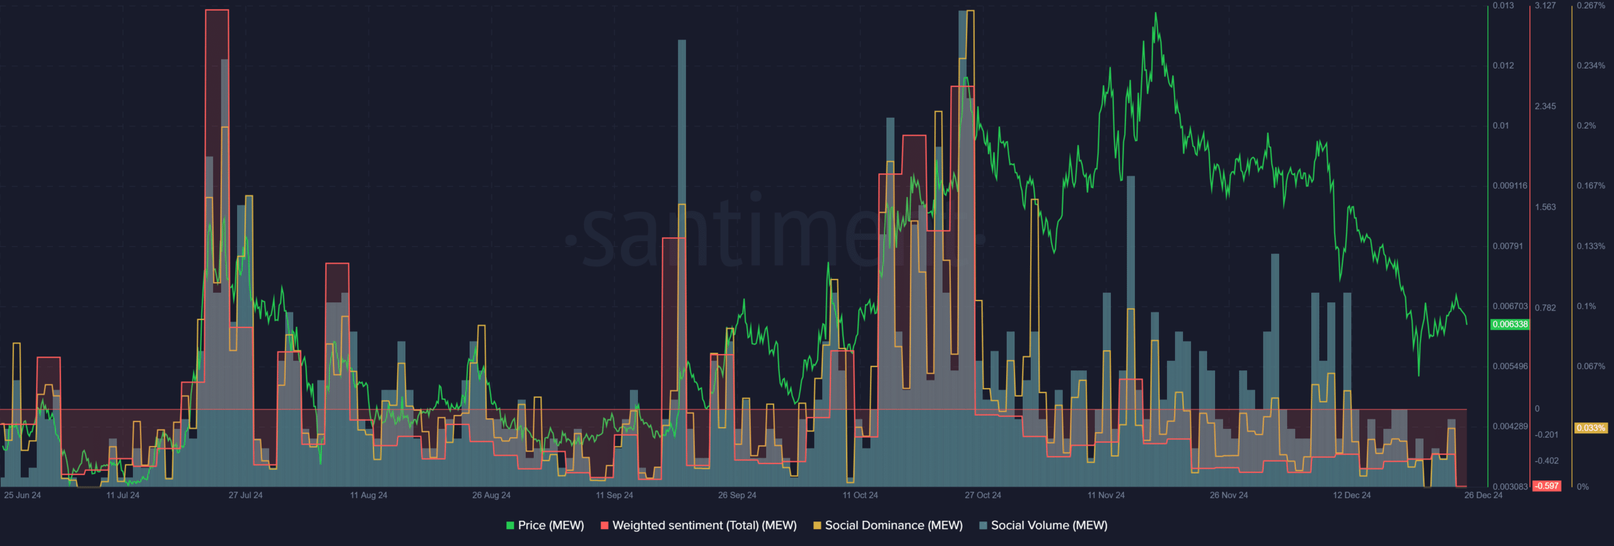Click the 0.00791 price axis label
Image resolution: width=1614 pixels, height=546 pixels.
pyautogui.click(x=1507, y=246)
